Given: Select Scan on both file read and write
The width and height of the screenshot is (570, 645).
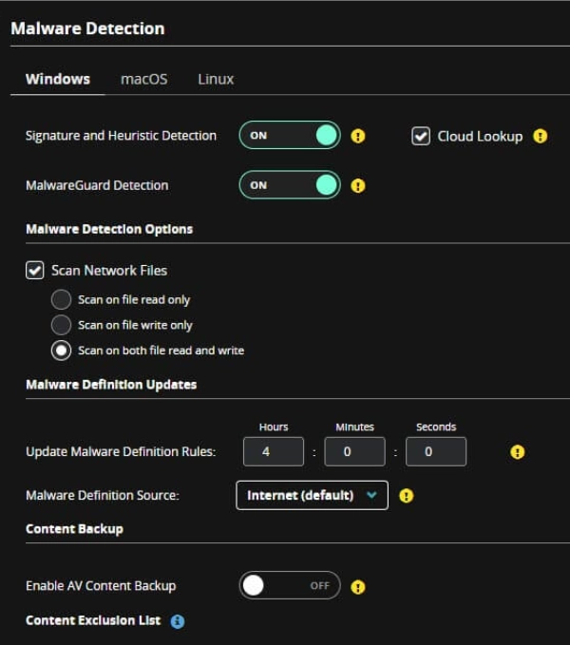Looking at the screenshot, I should coord(62,351).
